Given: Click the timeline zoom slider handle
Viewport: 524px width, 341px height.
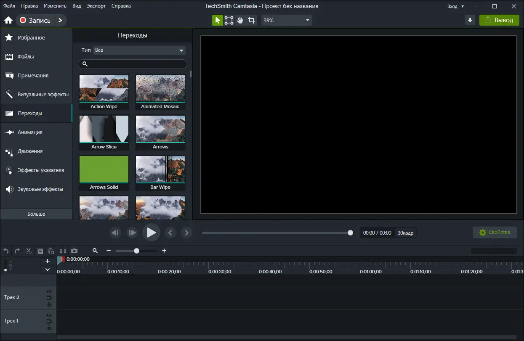Looking at the screenshot, I should pos(136,251).
